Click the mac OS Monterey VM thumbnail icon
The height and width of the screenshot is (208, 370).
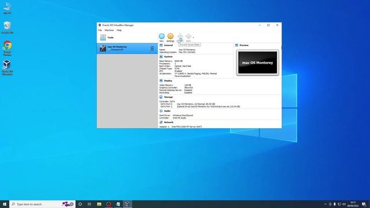(103, 49)
